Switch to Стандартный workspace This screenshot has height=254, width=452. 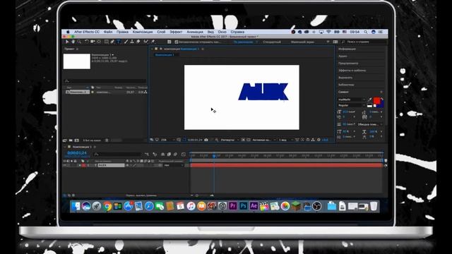272,42
